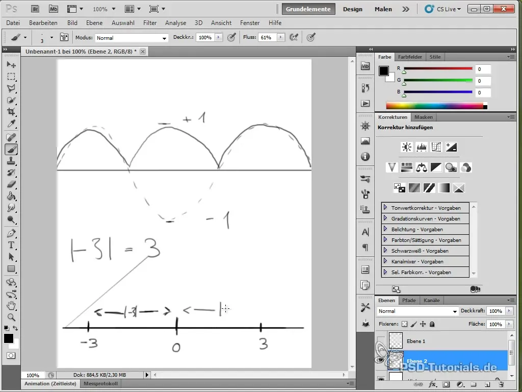
Task: Launch Mini Bridge from top bar
Action: tap(53, 9)
